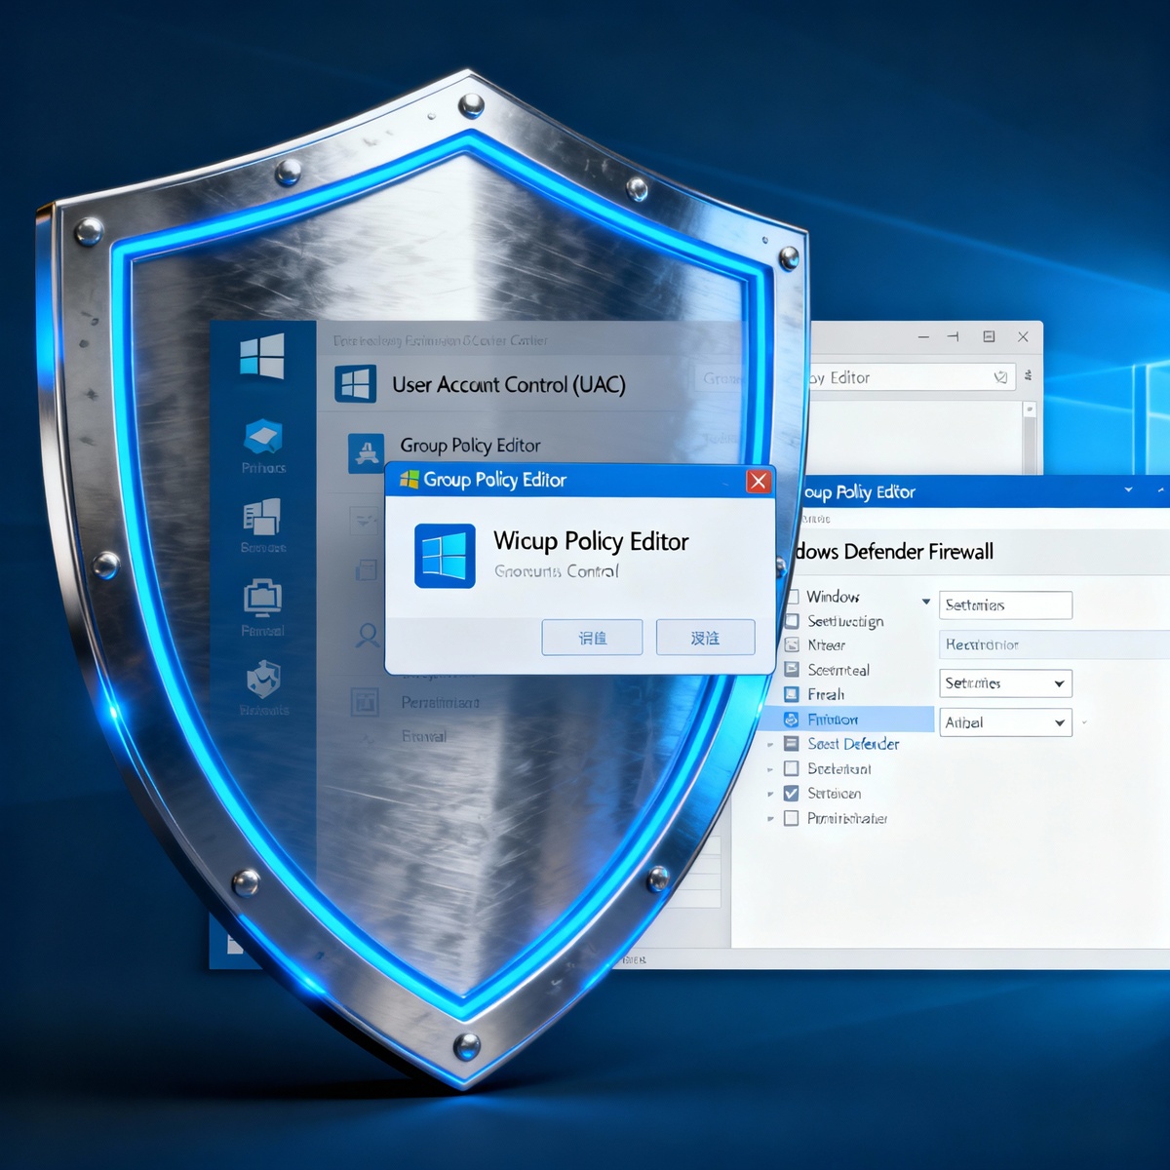Click the Windows logo atop the blue sidebar
The image size is (1170, 1170).
tap(262, 355)
